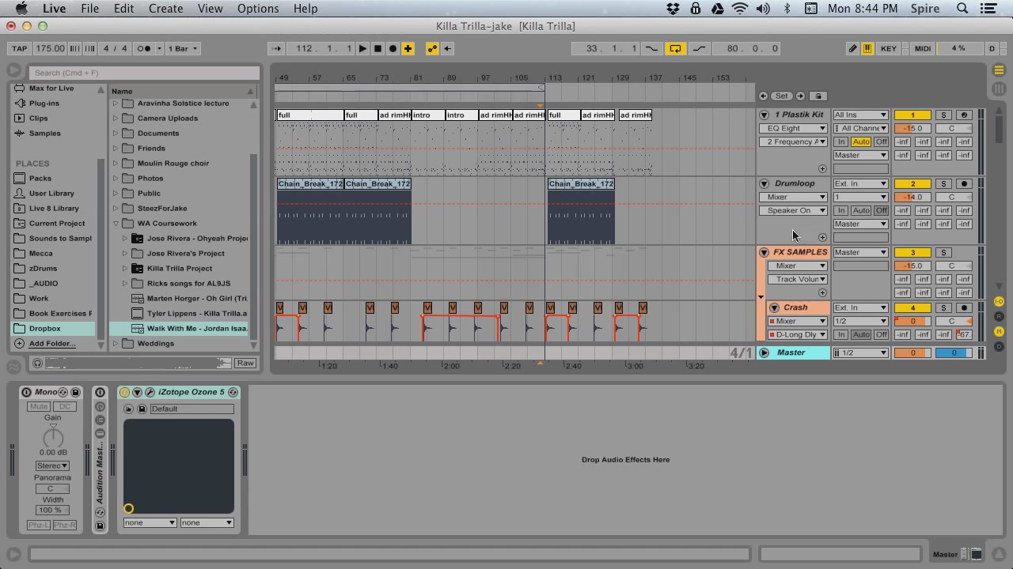Image resolution: width=1013 pixels, height=569 pixels.
Task: Click the browser search field
Action: click(x=145, y=73)
